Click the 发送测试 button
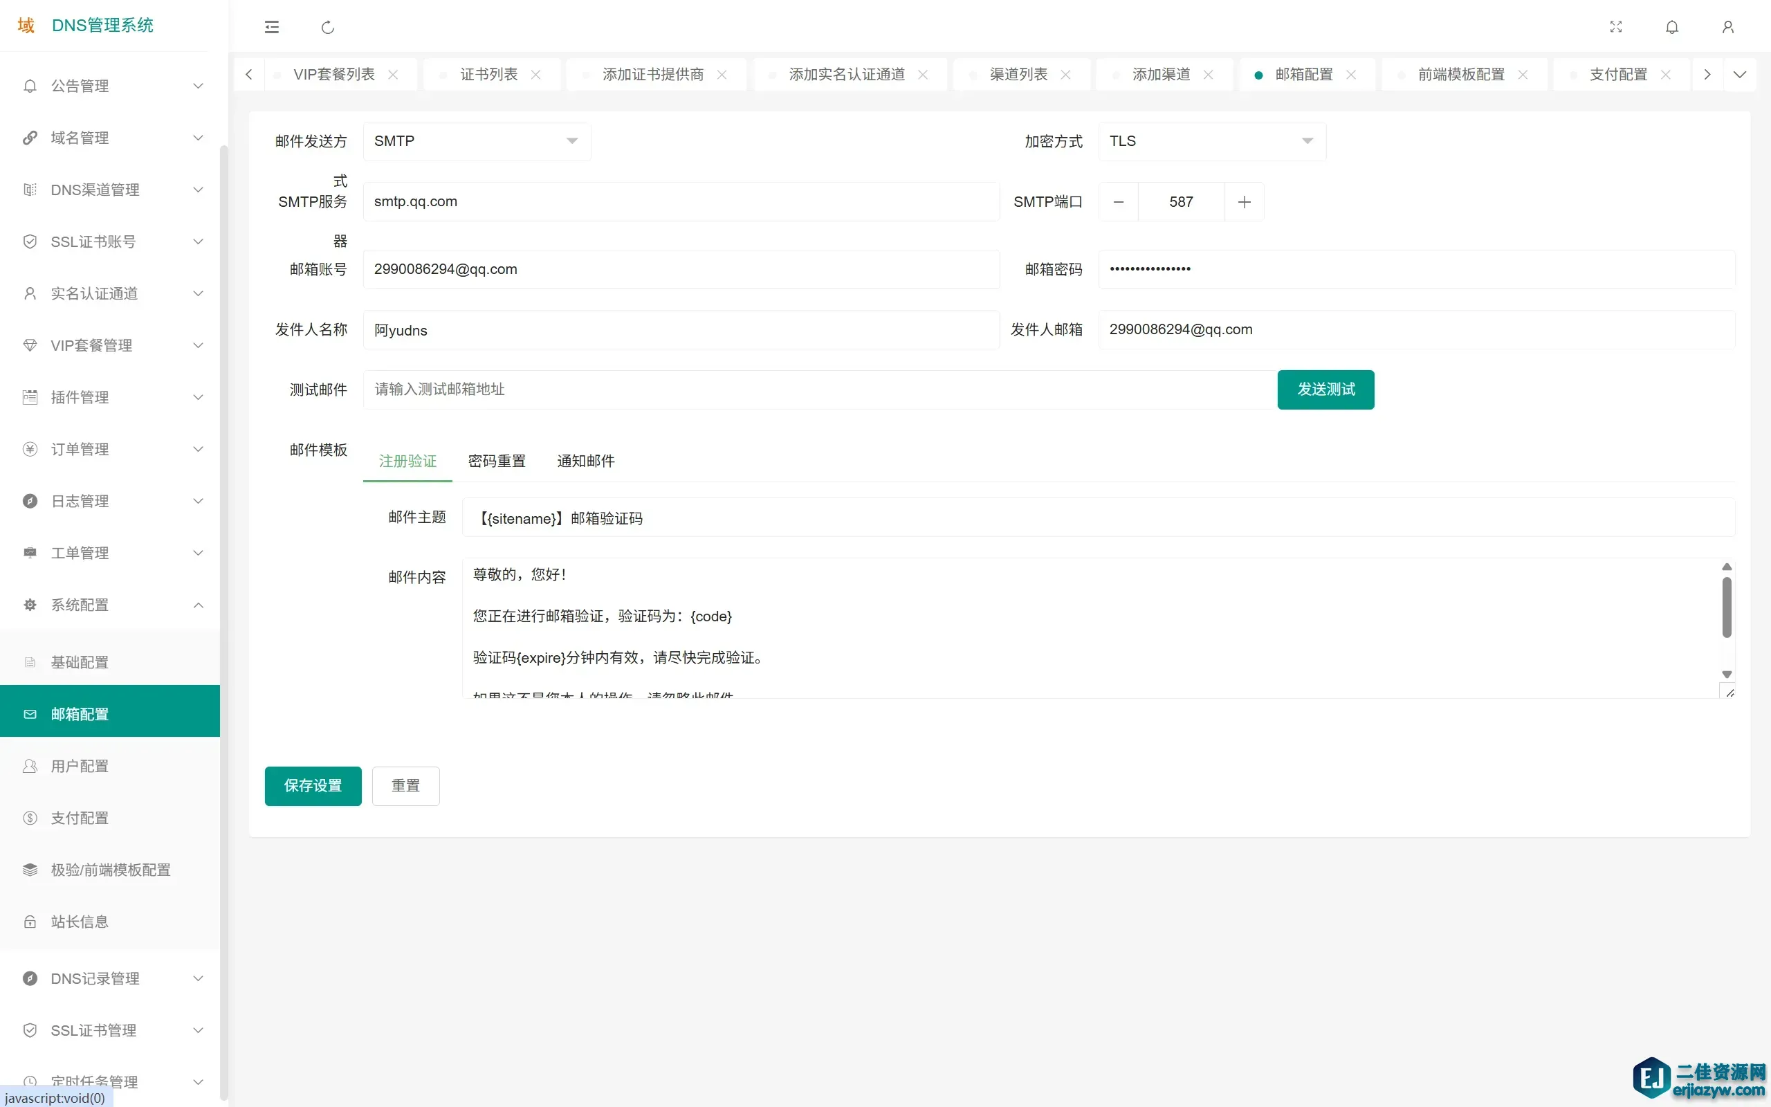This screenshot has width=1771, height=1107. coord(1325,390)
